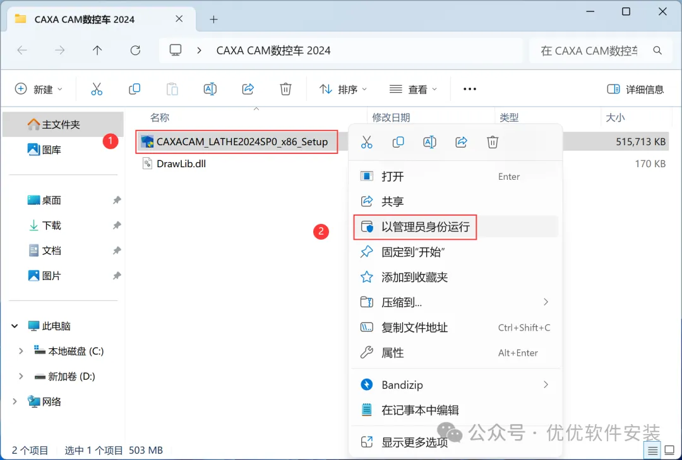Open the 压缩到... submenu
Screen dimensions: 682x460
pyautogui.click(x=455, y=302)
